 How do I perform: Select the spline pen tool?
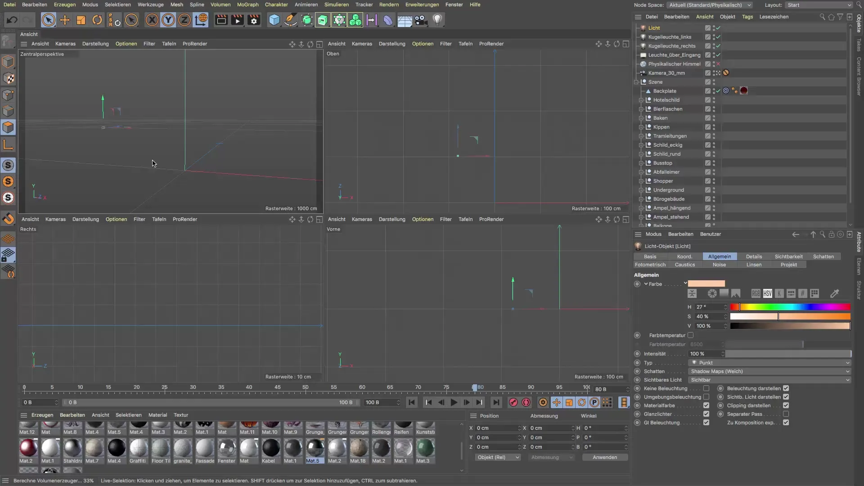(291, 20)
